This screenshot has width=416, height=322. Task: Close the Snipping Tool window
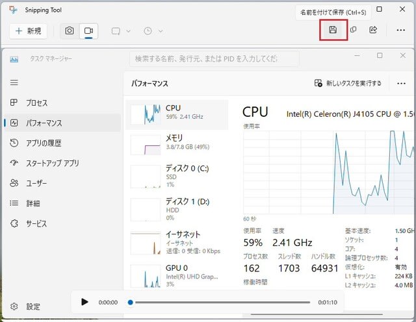point(402,9)
